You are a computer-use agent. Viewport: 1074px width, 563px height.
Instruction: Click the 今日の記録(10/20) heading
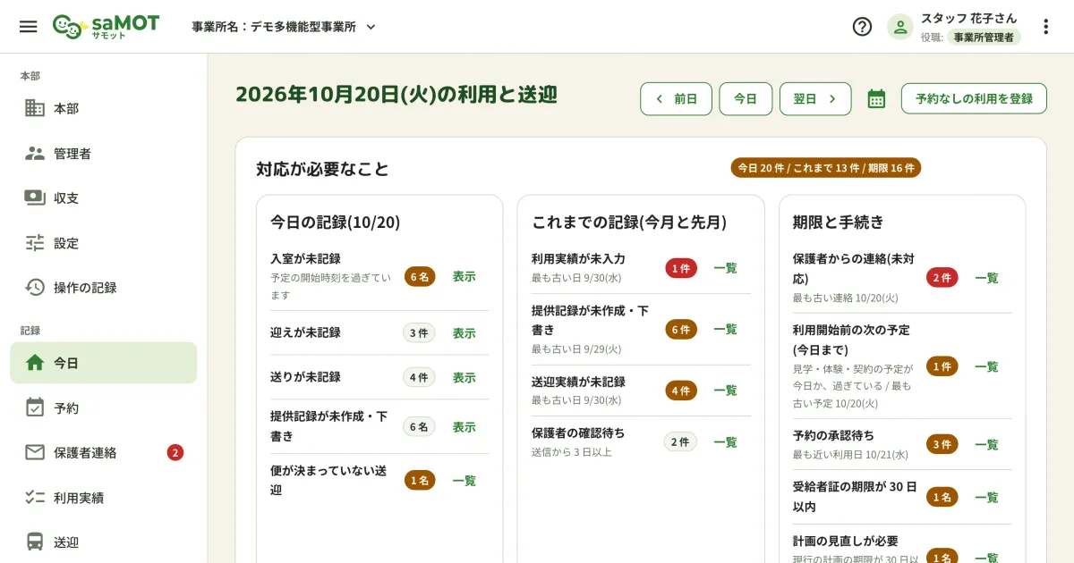pyautogui.click(x=336, y=222)
